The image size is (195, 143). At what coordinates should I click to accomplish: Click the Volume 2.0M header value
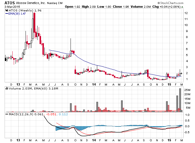(141, 7)
